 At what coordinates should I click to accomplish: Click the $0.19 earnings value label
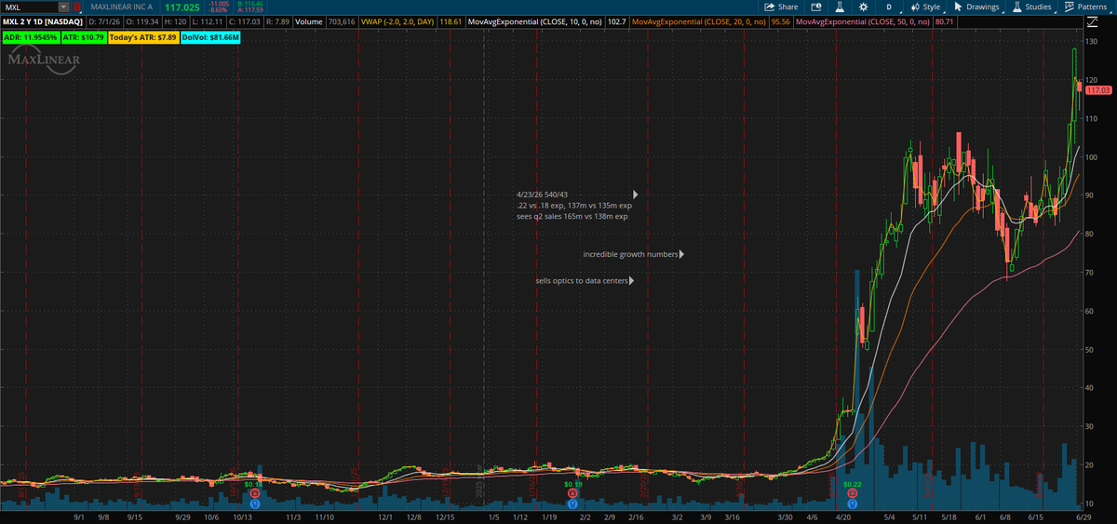572,485
